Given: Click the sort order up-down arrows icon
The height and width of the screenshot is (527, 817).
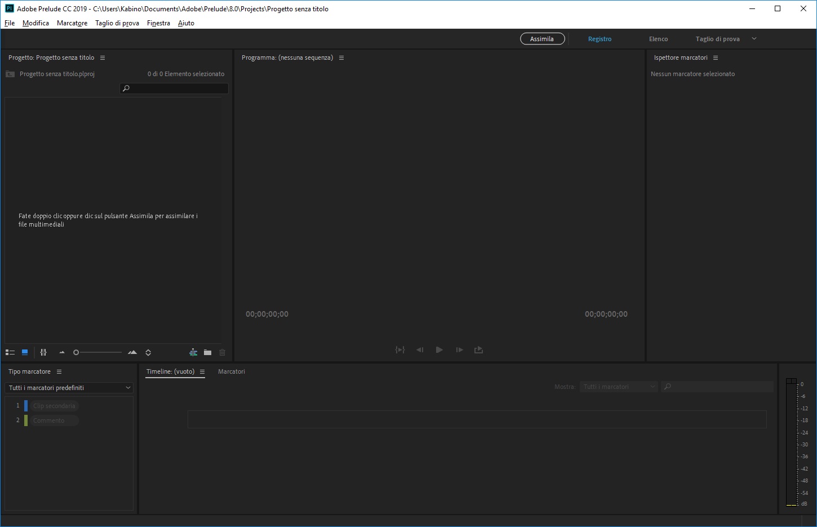Looking at the screenshot, I should click(x=148, y=352).
